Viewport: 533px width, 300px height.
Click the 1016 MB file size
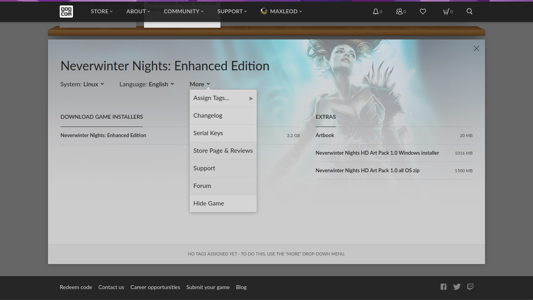[464, 153]
